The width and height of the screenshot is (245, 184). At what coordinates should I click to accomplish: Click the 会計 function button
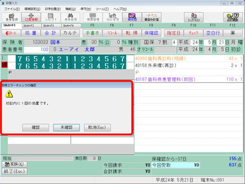50,33
